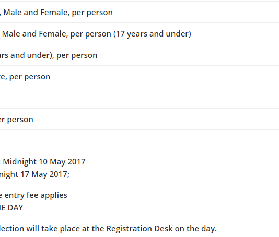
Task: Click the word 'Male' in the first row
Action: click(13, 13)
